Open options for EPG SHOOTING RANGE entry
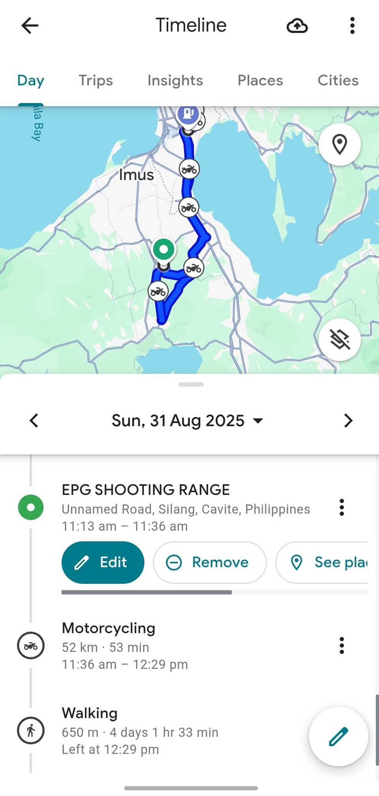Screen dimensions: 379x796 (x=342, y=507)
